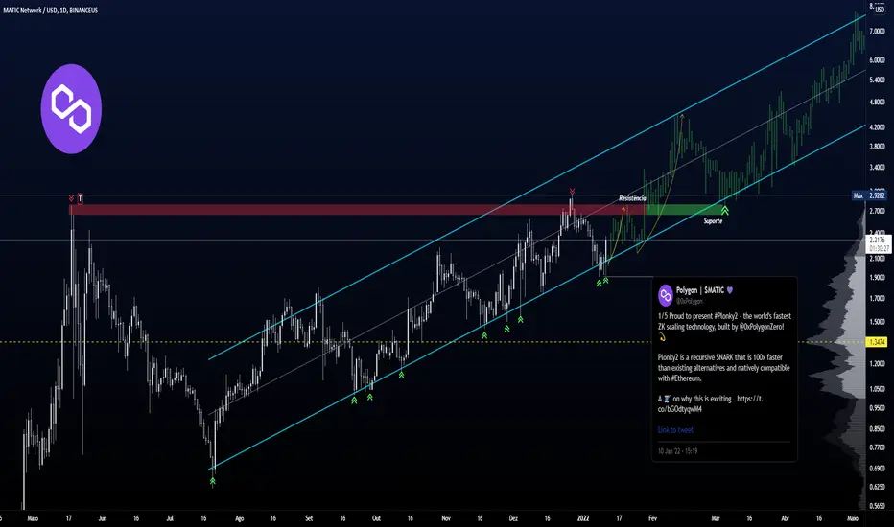Click the 0.5650 price axis label
894x527 pixels.
tap(877, 505)
